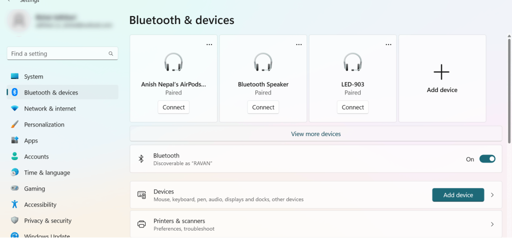
Task: Click the user profile avatar
Action: [19, 20]
